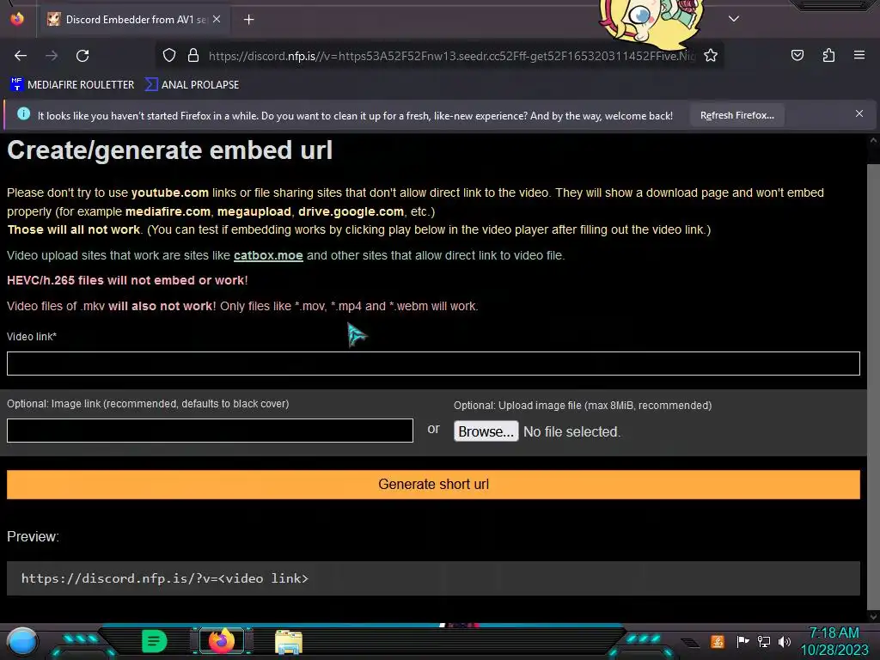
Task: Go back using the browser back arrow
Action: click(21, 56)
